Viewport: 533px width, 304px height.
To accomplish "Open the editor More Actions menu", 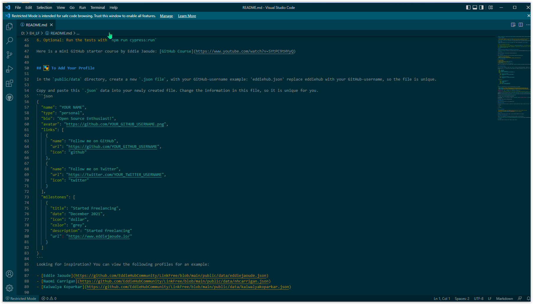I will (x=528, y=25).
